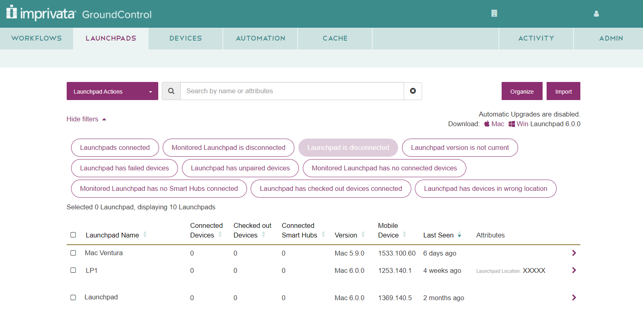
Task: Open the Cache tab
Action: [335, 38]
